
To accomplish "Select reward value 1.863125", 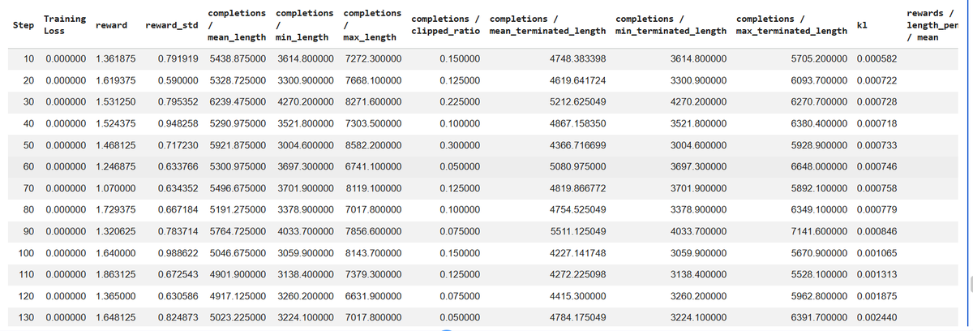I will (115, 275).
